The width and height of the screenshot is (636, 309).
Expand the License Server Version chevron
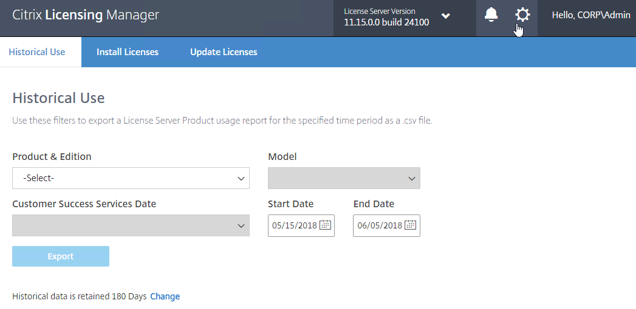pyautogui.click(x=445, y=16)
